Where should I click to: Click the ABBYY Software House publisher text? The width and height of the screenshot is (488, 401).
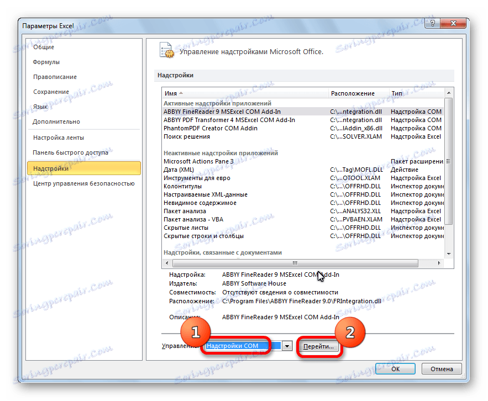pos(254,283)
